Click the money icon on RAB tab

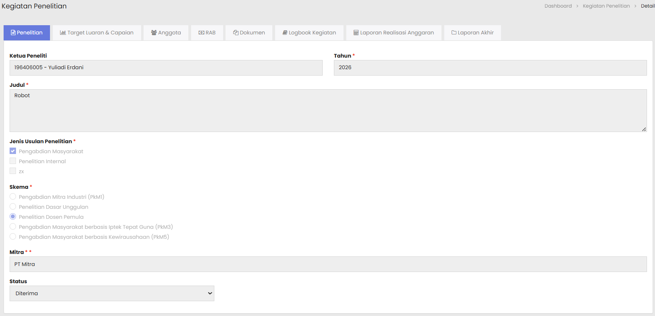pyautogui.click(x=201, y=33)
